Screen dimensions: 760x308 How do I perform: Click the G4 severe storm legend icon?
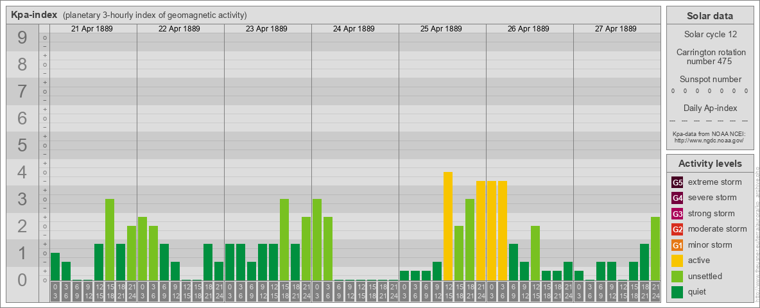pos(677,198)
